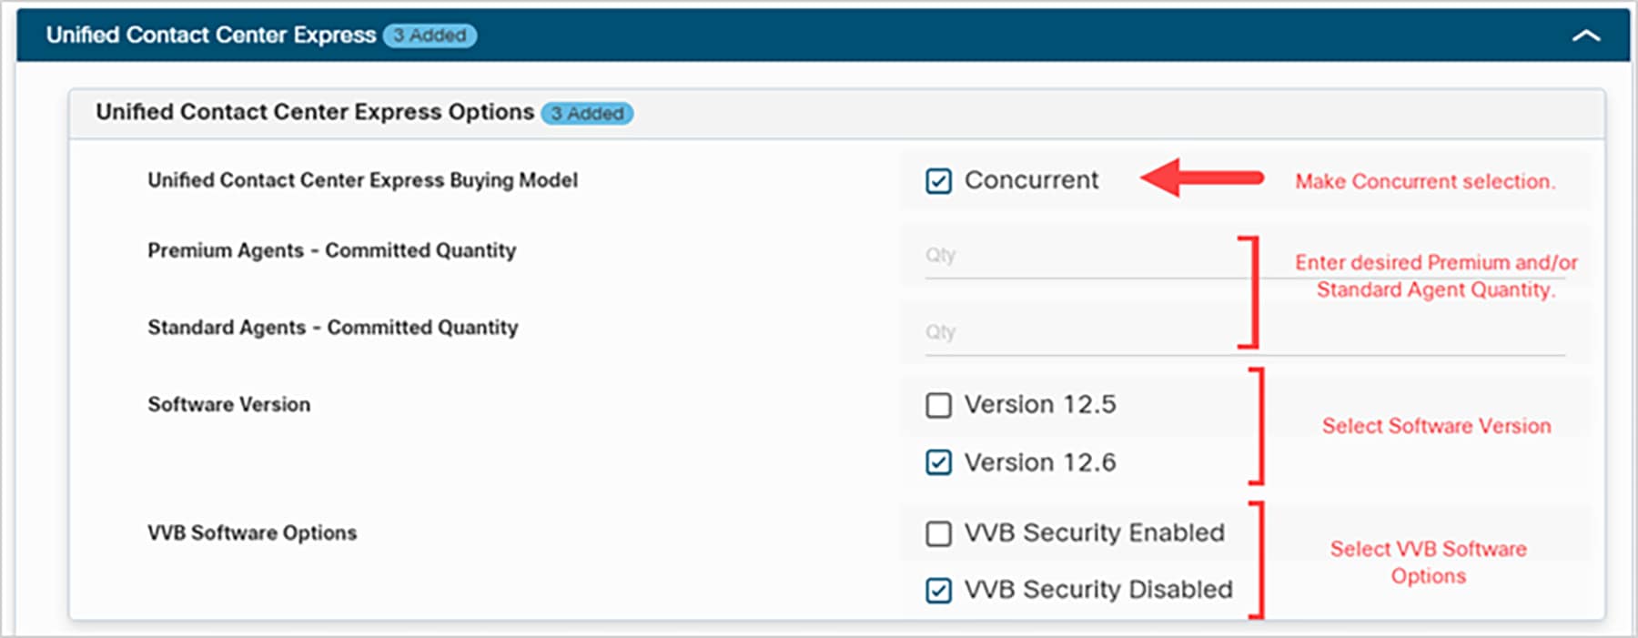1638x638 pixels.
Task: Click the VVB Software Options label
Action: pyautogui.click(x=252, y=532)
